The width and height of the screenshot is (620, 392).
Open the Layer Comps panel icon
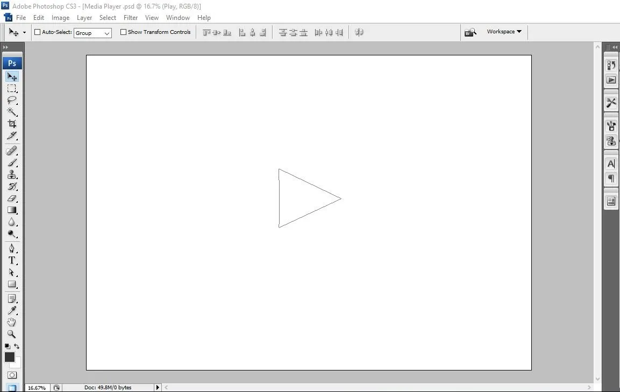611,201
